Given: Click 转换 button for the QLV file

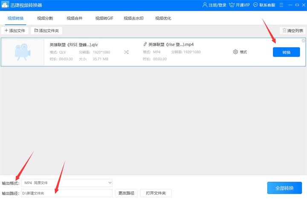Looking at the screenshot, I should click(x=286, y=52).
